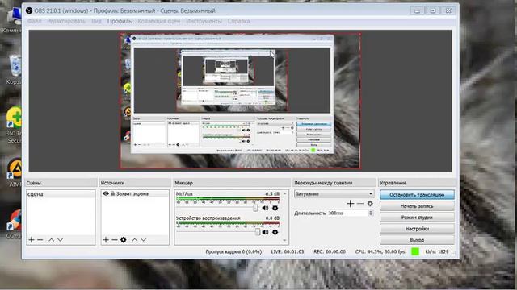Open the Редактировать menu
This screenshot has height=290, width=517.
pyautogui.click(x=66, y=21)
